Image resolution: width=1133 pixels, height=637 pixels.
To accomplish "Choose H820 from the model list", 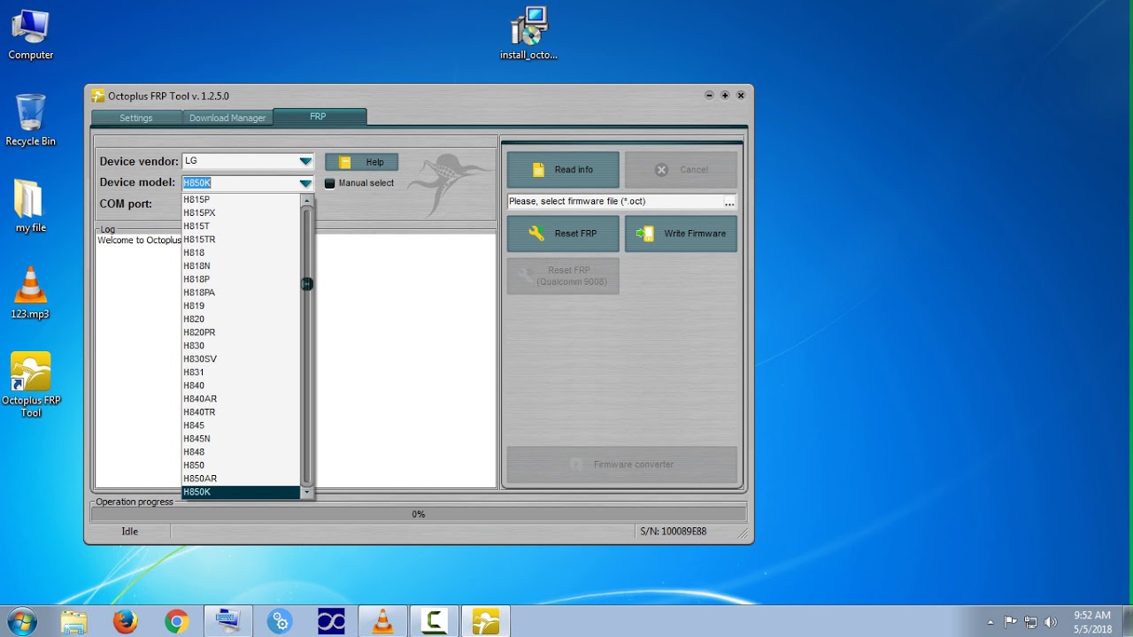I will pos(241,319).
